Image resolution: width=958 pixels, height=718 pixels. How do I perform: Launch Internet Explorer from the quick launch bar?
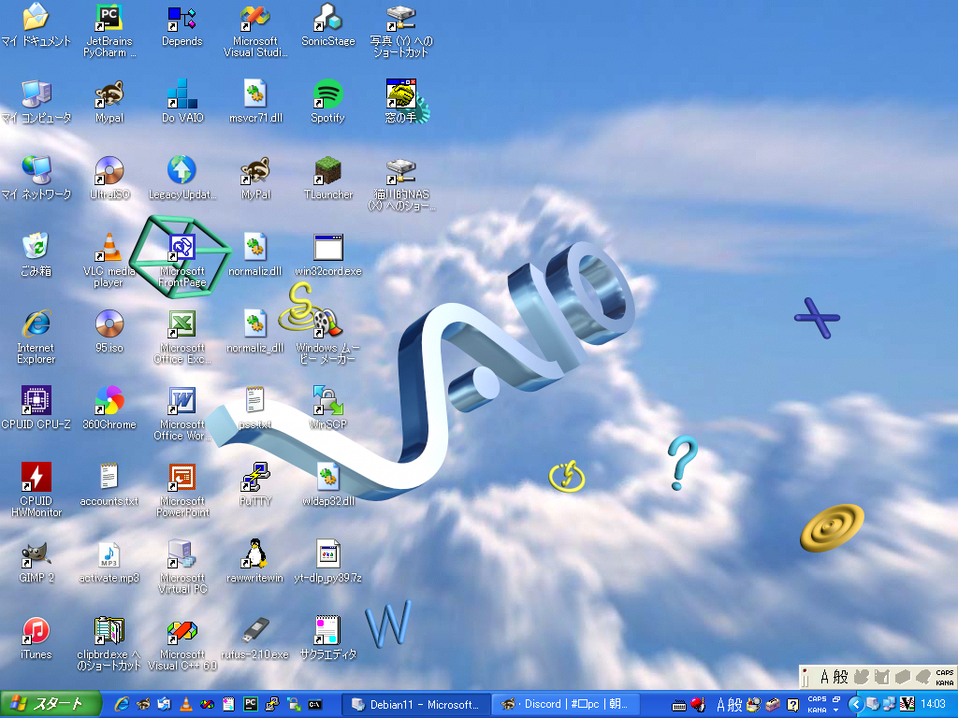tap(122, 705)
